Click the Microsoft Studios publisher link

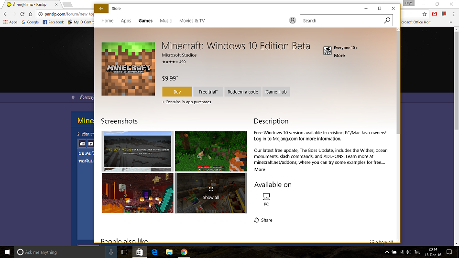click(x=179, y=55)
